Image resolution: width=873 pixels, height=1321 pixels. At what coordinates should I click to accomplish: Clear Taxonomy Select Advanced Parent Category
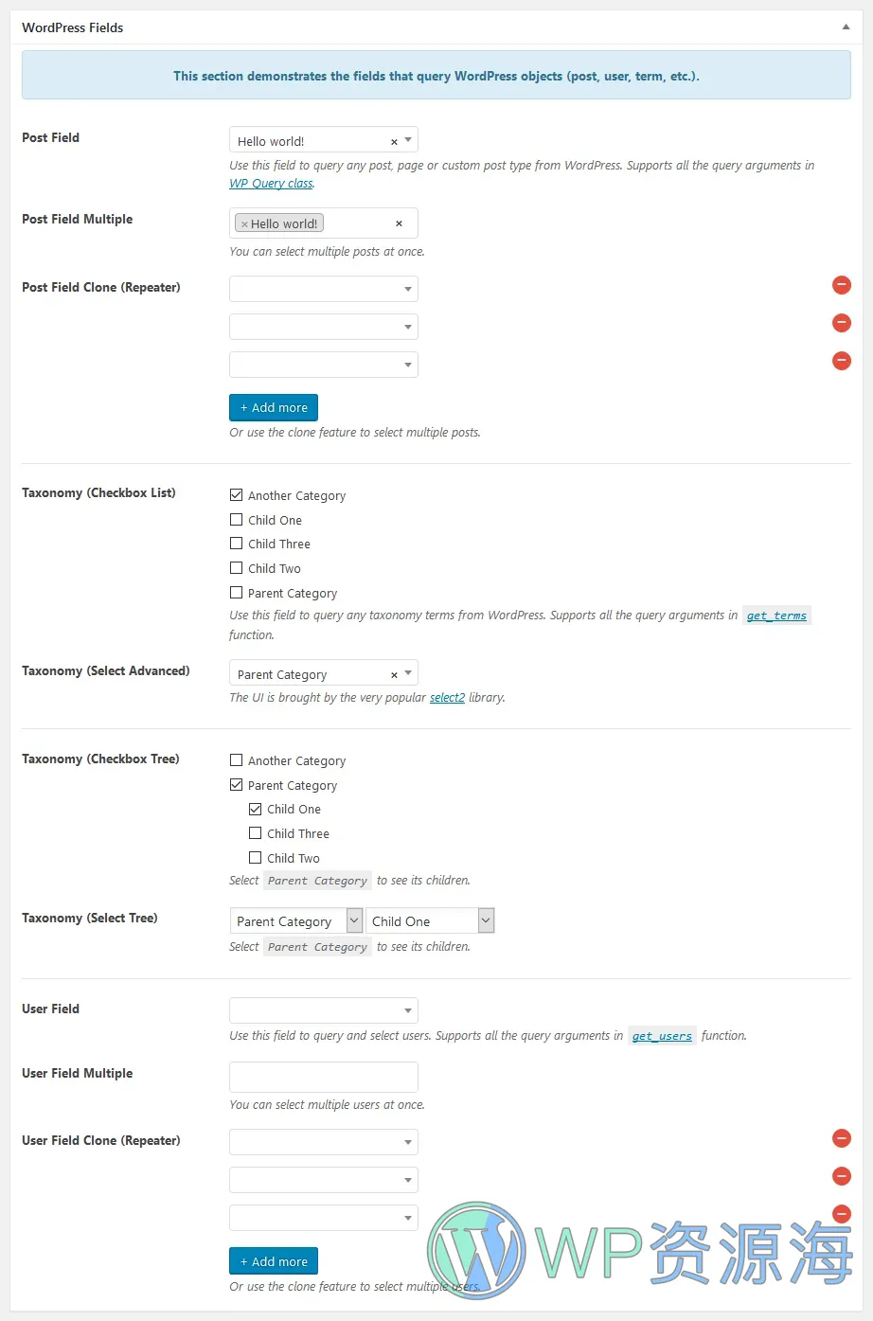point(394,675)
